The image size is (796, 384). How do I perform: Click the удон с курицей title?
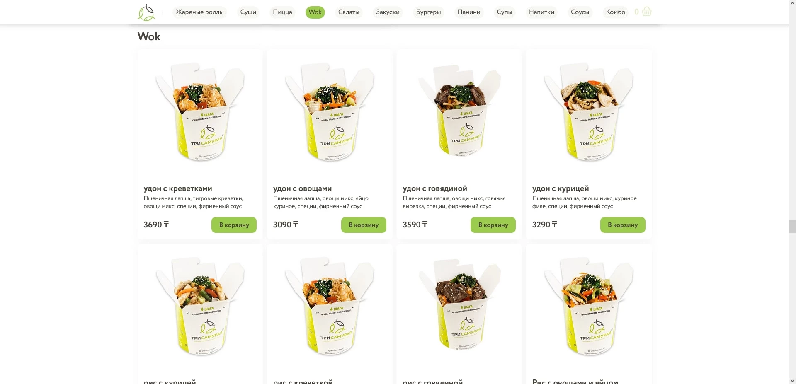coord(561,188)
